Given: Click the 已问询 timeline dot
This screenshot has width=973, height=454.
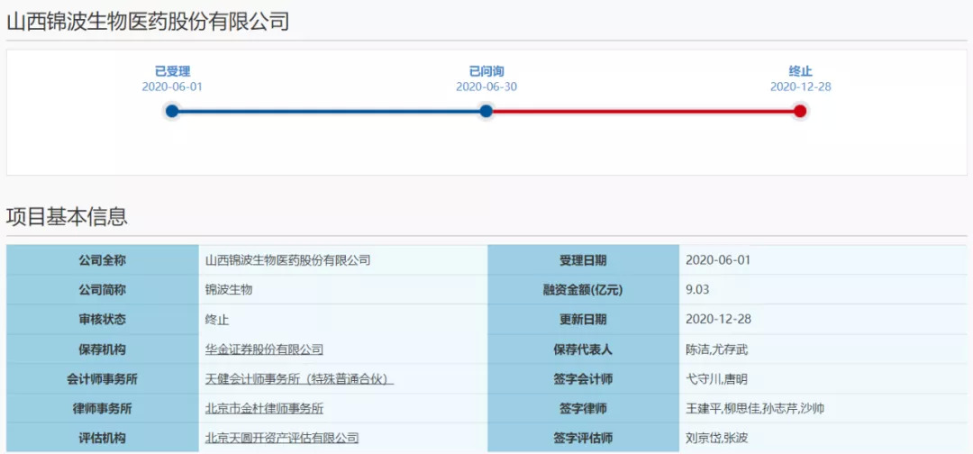Looking at the screenshot, I should point(486,111).
